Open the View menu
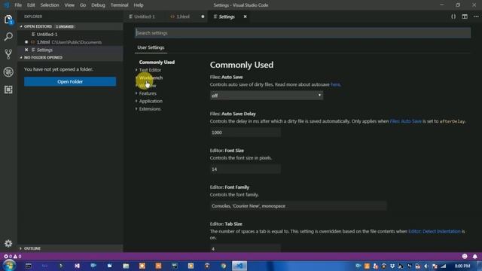 coord(69,5)
